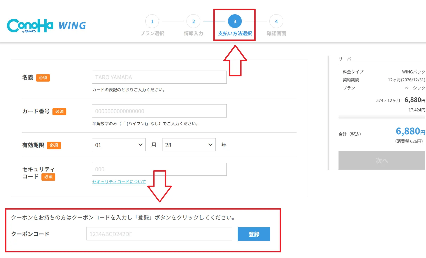This screenshot has height=258, width=426.
Task: Click the 登録 coupon registration button
Action: pyautogui.click(x=254, y=234)
